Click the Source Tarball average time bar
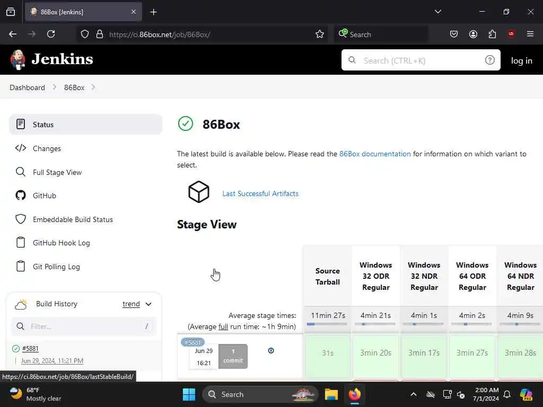The image size is (543, 407). (x=327, y=324)
